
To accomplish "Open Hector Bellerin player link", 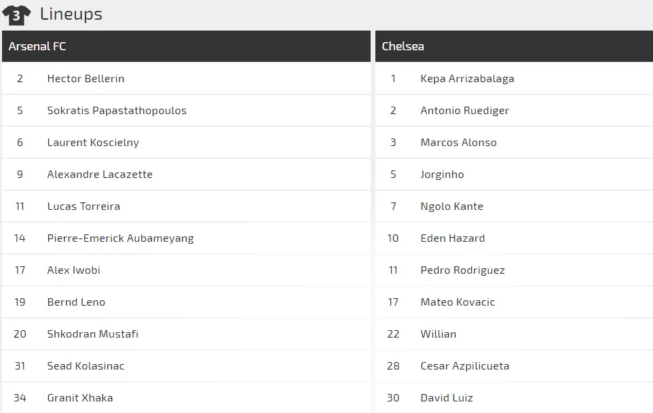I will tap(86, 79).
